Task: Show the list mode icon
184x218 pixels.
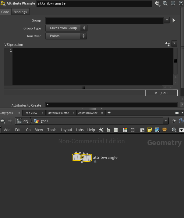Action: 116,130
